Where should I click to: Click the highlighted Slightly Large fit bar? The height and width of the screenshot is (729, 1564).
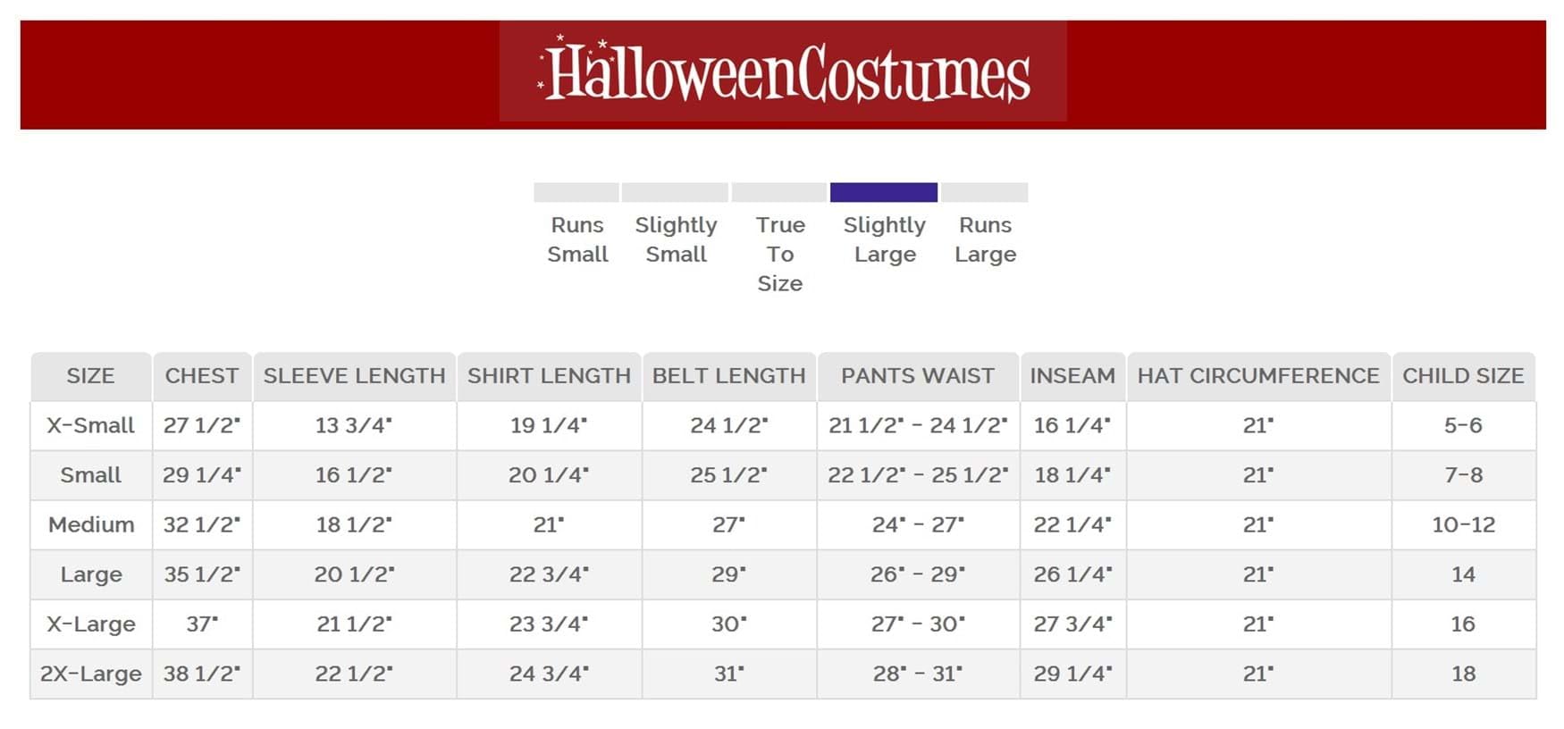(883, 192)
